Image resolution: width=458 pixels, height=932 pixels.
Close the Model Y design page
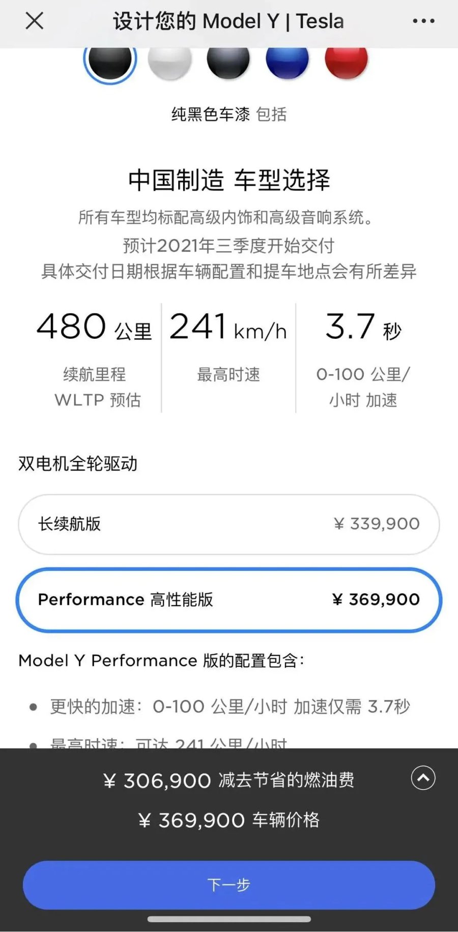(x=35, y=21)
